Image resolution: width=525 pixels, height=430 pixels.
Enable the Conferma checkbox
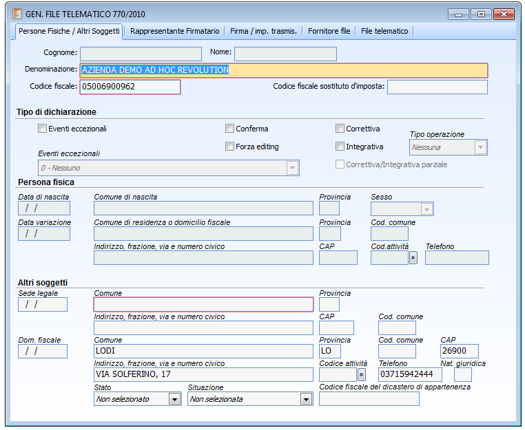point(229,129)
